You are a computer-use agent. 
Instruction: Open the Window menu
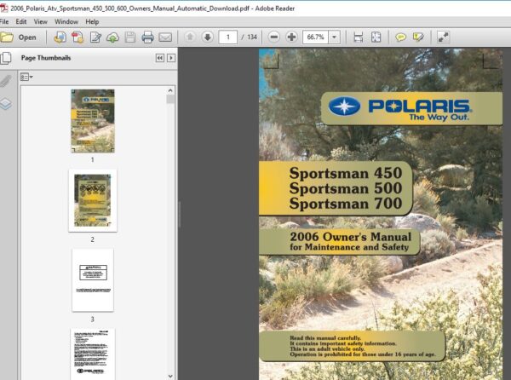(x=66, y=22)
